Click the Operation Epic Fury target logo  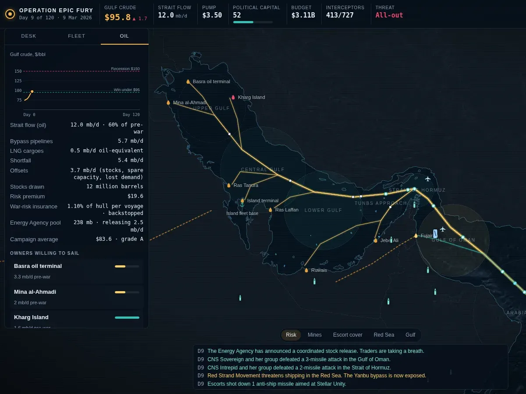(10, 14)
